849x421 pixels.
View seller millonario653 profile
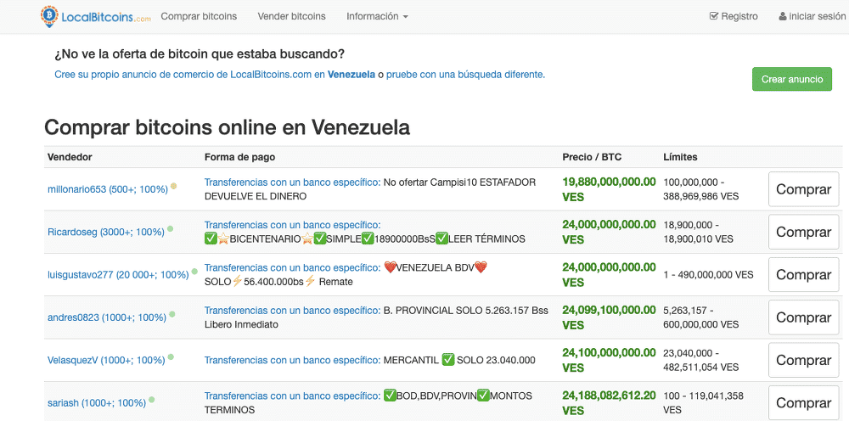(108, 189)
